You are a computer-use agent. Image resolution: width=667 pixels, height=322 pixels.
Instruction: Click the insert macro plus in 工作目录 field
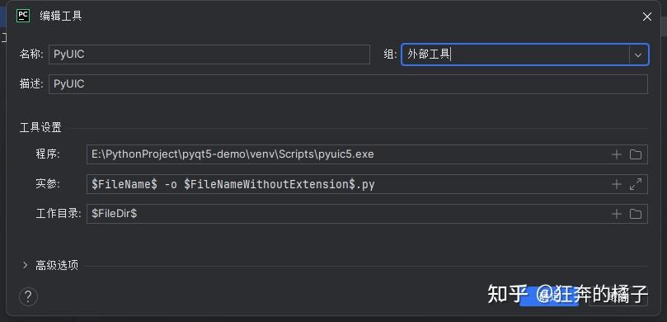617,214
